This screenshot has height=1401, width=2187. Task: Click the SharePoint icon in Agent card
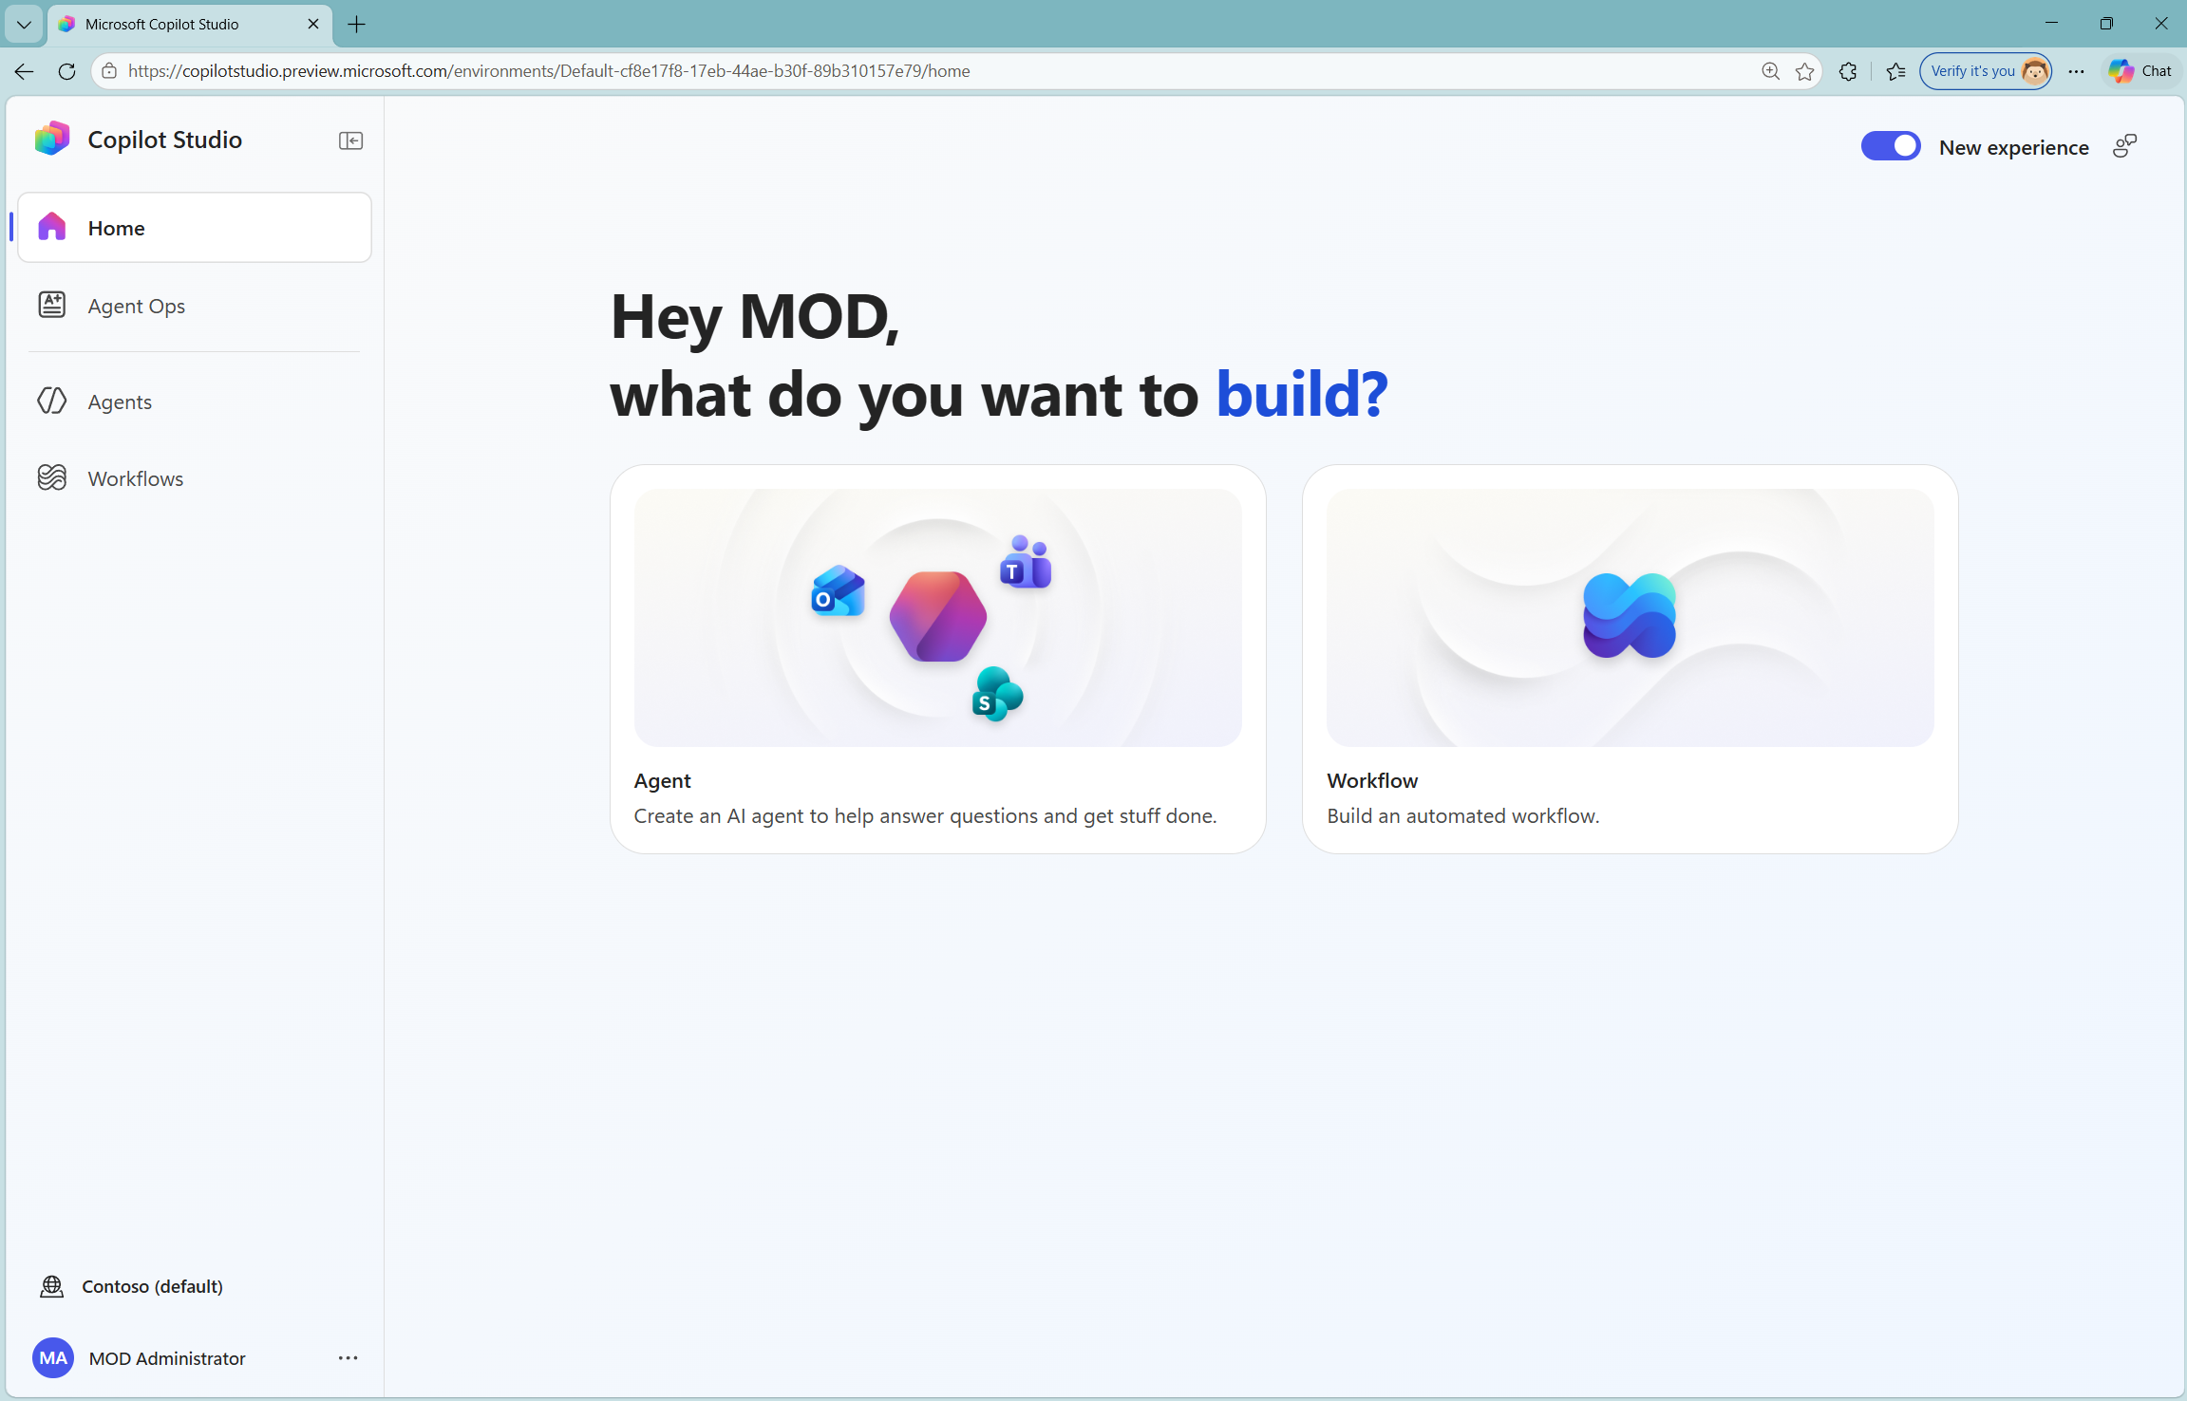tap(997, 694)
